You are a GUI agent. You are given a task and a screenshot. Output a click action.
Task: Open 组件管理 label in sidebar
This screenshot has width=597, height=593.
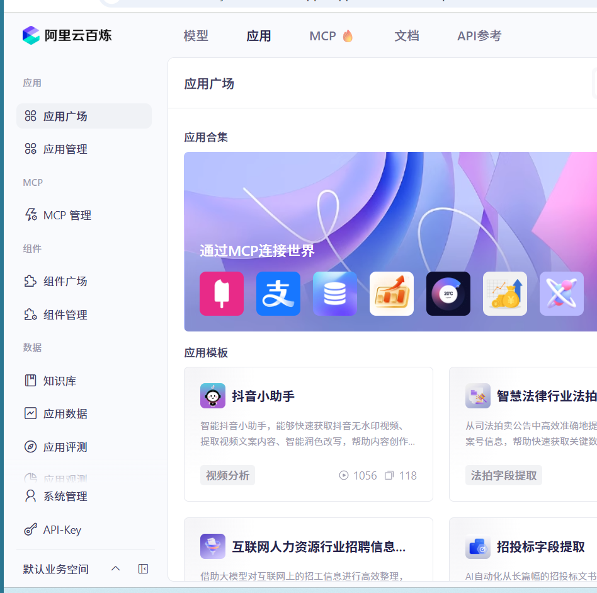click(x=65, y=315)
